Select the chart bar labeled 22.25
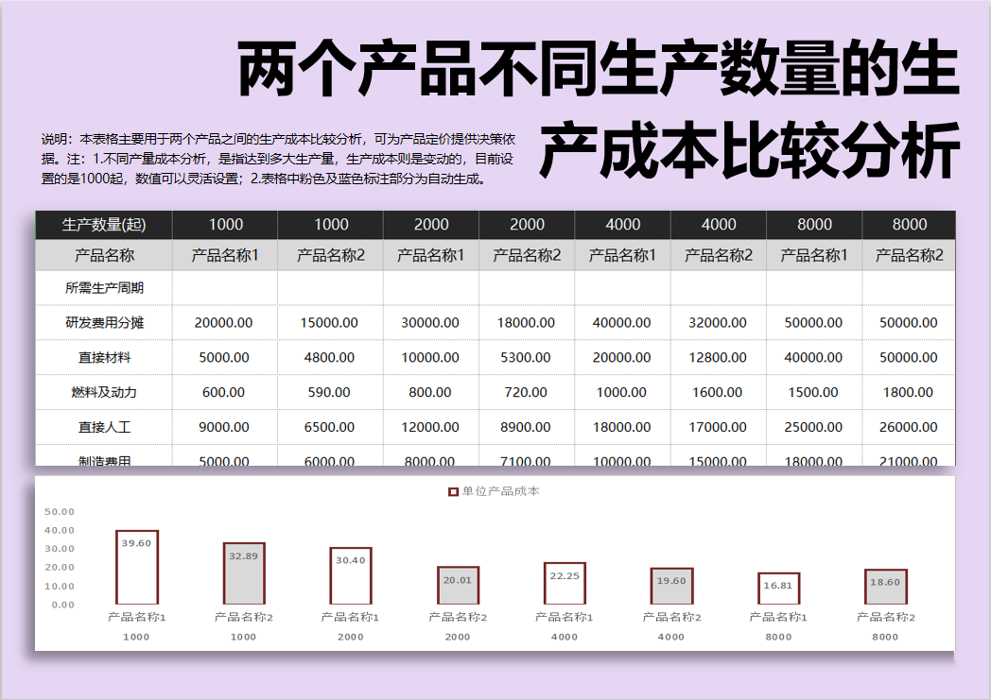The height and width of the screenshot is (700, 991). pos(565,583)
